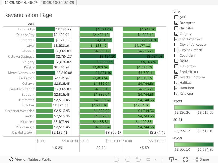
Task: Click the Share icon button
Action: pyautogui.click(x=201, y=159)
